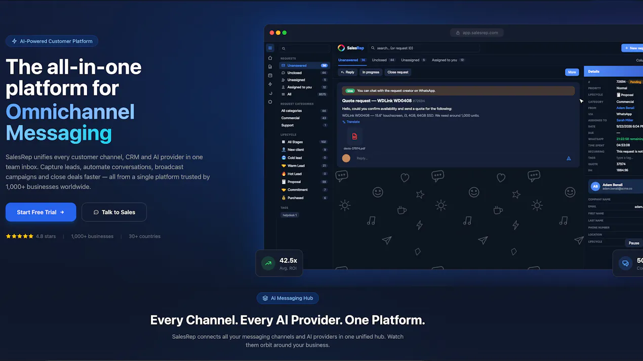Click the 'devis-37974.pdf' file name
Image resolution: width=643 pixels, height=361 pixels.
[x=354, y=149]
